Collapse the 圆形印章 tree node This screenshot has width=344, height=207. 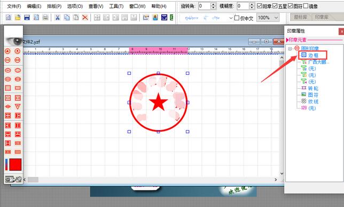click(290, 49)
